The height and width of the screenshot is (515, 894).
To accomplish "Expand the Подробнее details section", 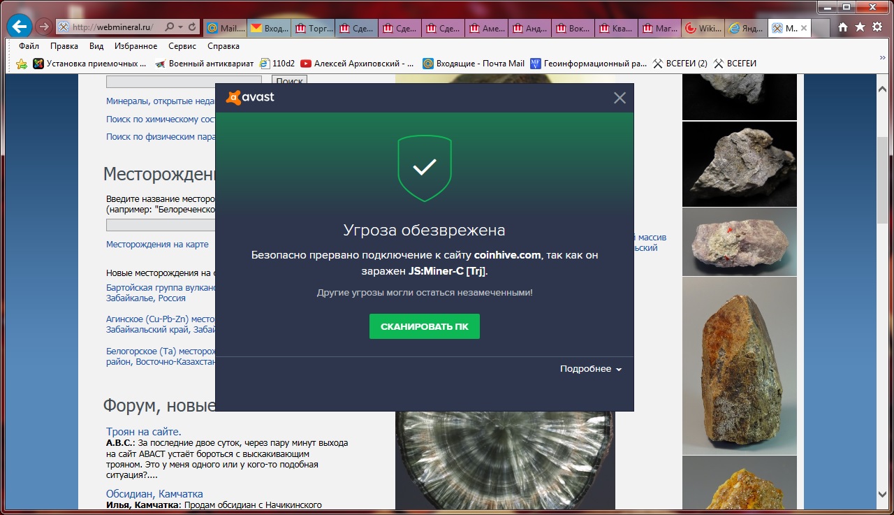I will [x=591, y=369].
